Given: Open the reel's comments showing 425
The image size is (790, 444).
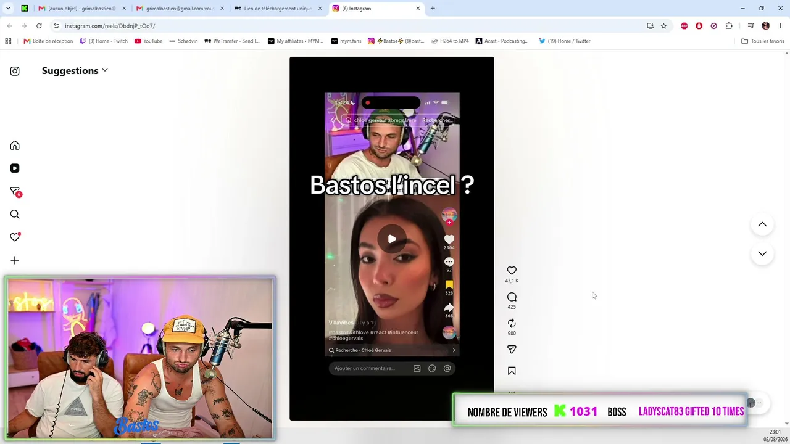Looking at the screenshot, I should [512, 297].
